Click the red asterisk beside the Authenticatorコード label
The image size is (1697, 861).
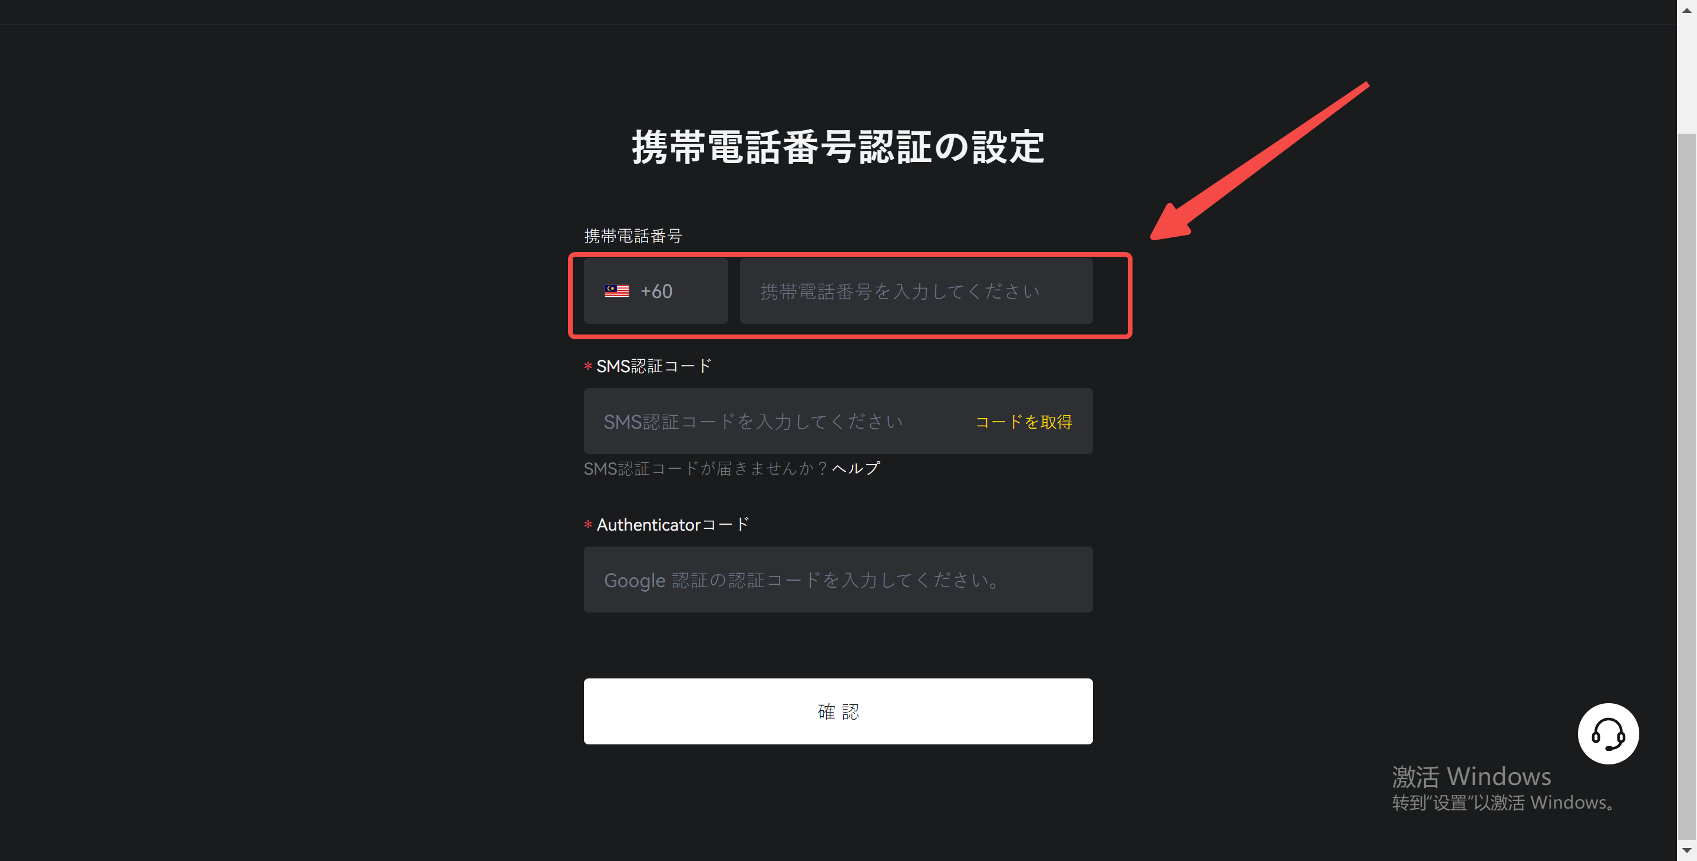coord(587,525)
